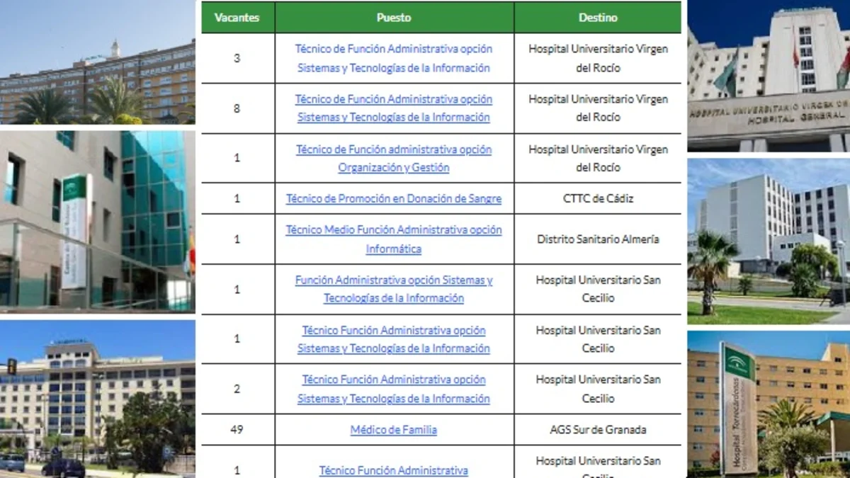Select the CTTC de Cádiz destination cell
The width and height of the screenshot is (850, 478).
point(598,199)
